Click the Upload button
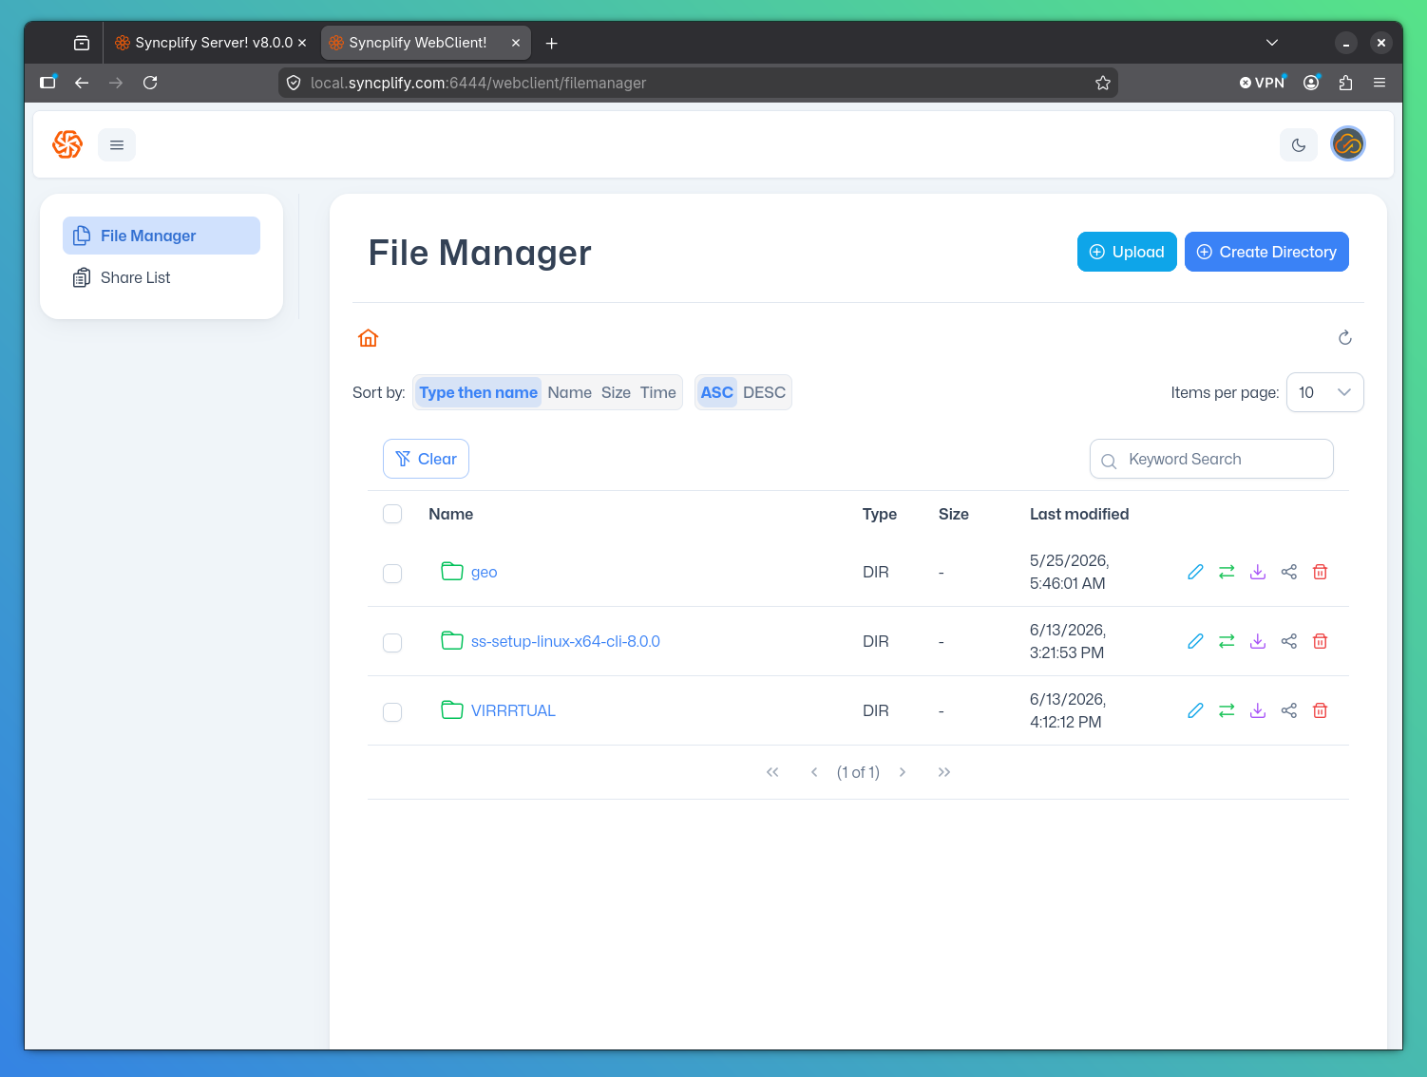The image size is (1427, 1077). tap(1127, 252)
